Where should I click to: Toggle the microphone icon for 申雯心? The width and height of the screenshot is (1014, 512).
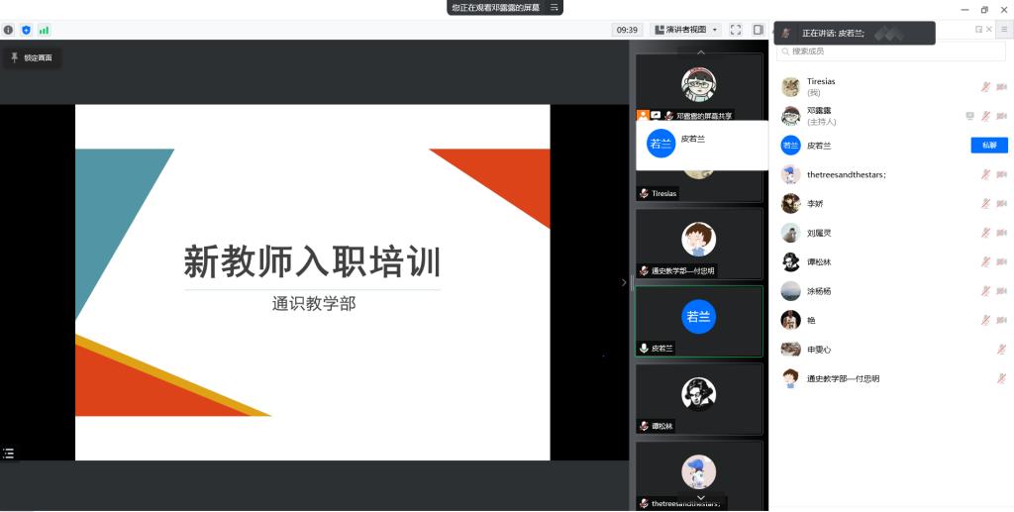[x=1002, y=350]
